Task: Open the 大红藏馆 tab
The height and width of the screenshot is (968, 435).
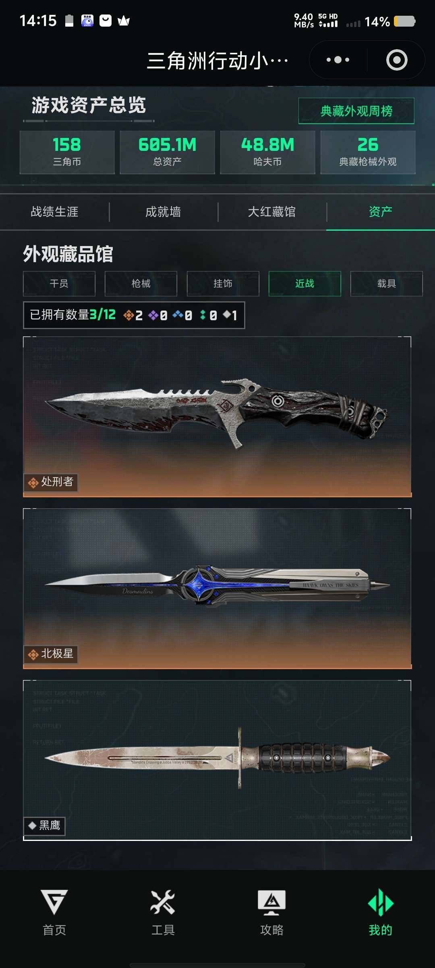Action: 272,212
